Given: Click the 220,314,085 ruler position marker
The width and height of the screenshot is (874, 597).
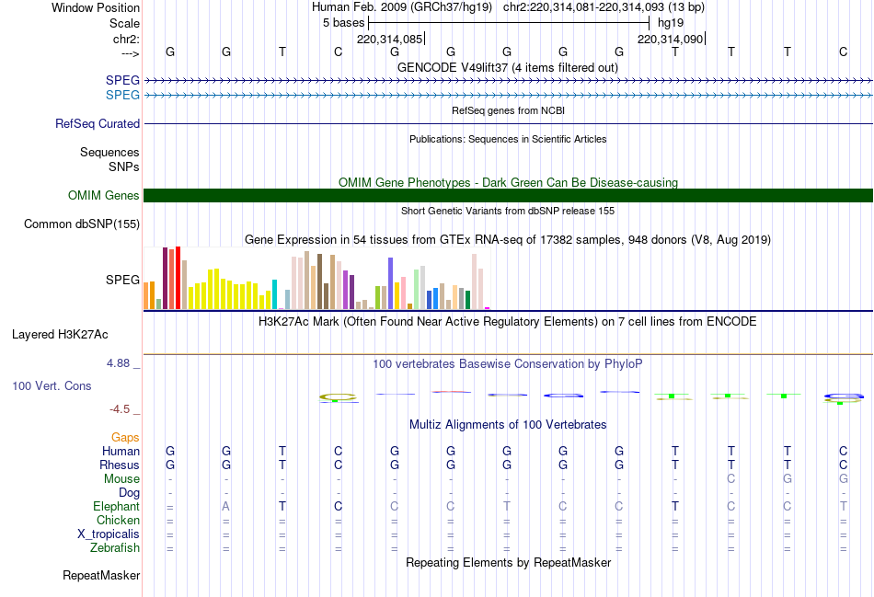Looking at the screenshot, I should point(390,39).
